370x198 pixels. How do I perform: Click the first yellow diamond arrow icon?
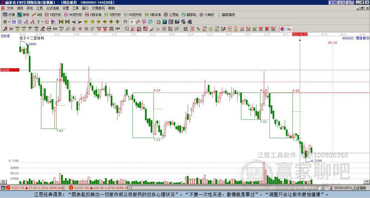(86, 22)
